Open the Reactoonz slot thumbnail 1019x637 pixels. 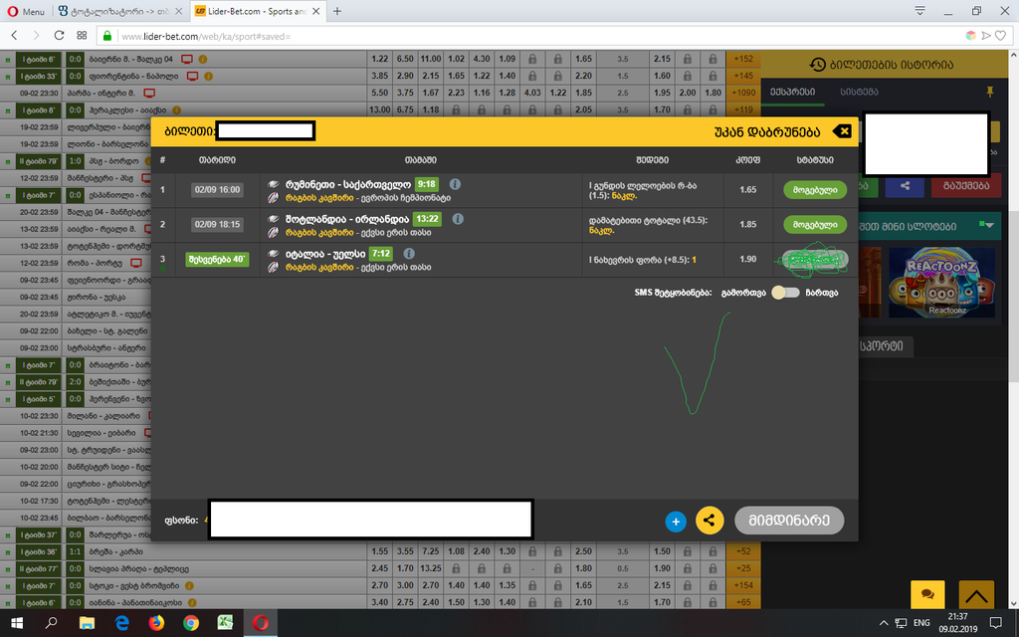pyautogui.click(x=941, y=282)
